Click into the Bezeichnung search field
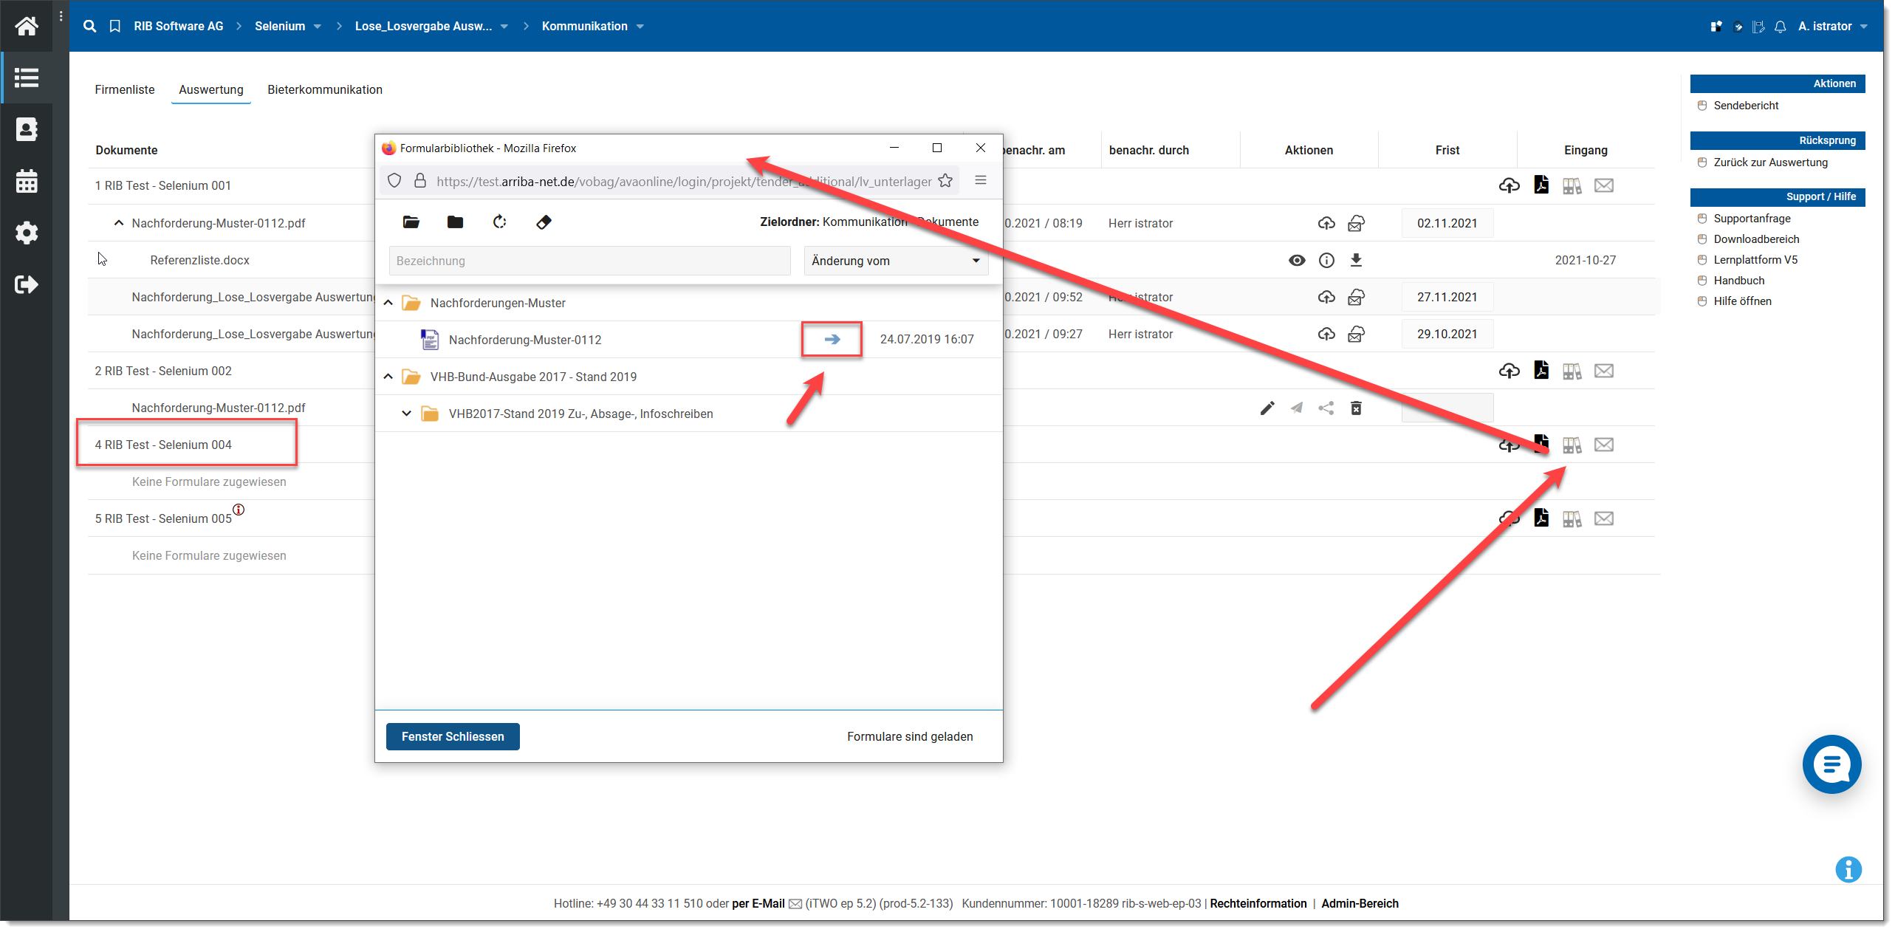The height and width of the screenshot is (932, 1895). tap(589, 261)
